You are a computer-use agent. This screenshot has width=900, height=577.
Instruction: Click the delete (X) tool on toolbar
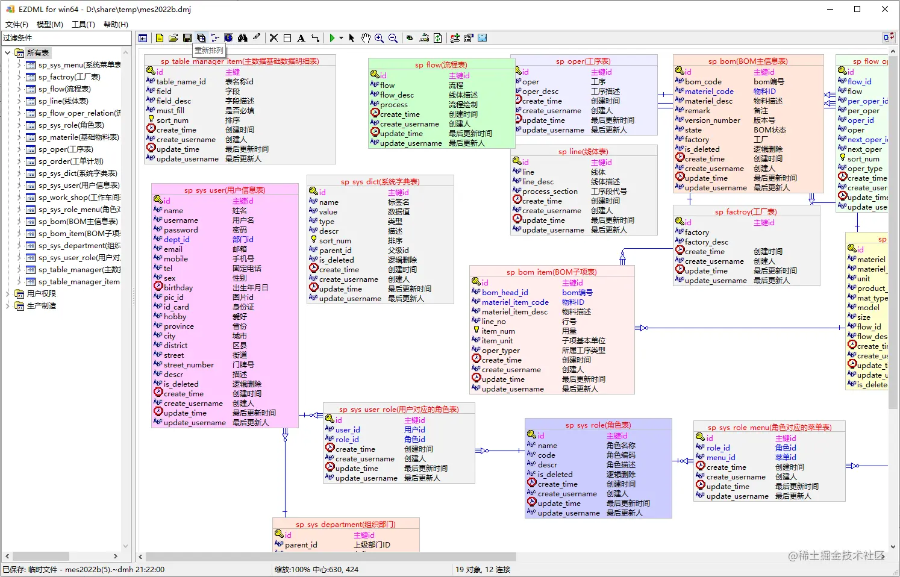(x=273, y=38)
